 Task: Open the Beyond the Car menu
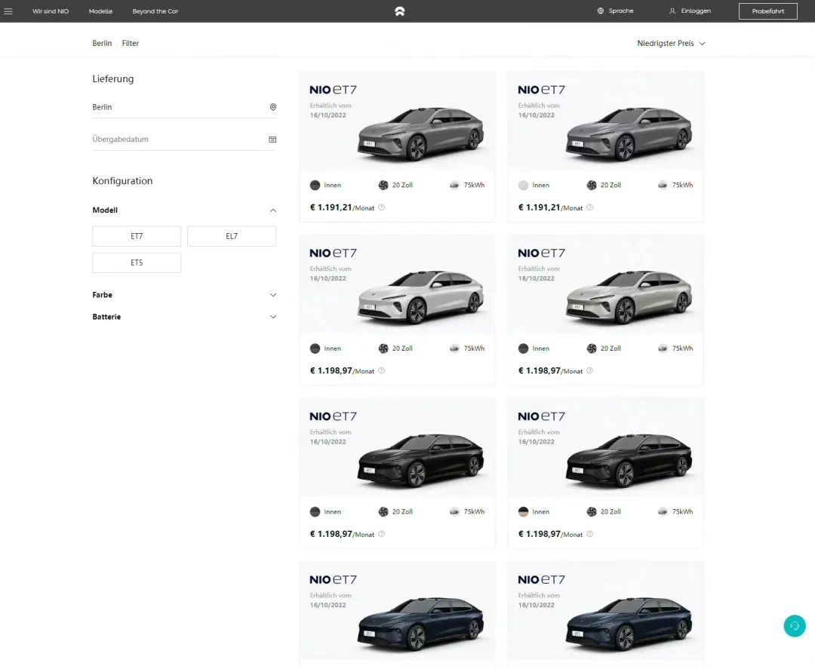[x=155, y=11]
